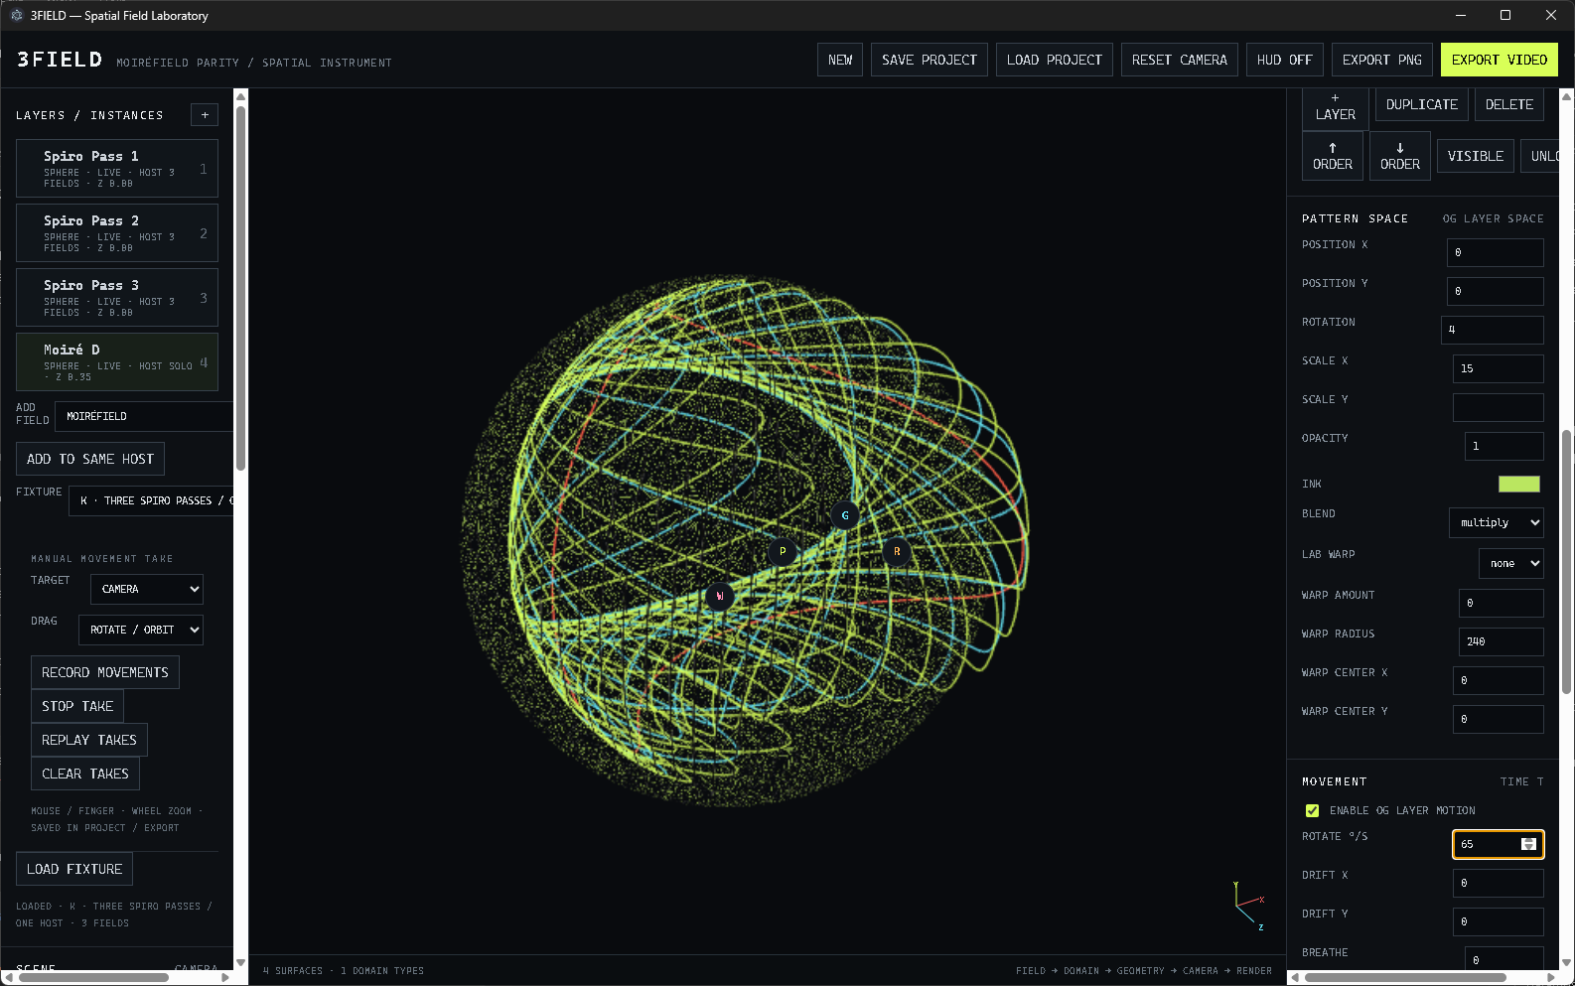
Task: Open the BLEND multiply dropdown
Action: (1497, 522)
